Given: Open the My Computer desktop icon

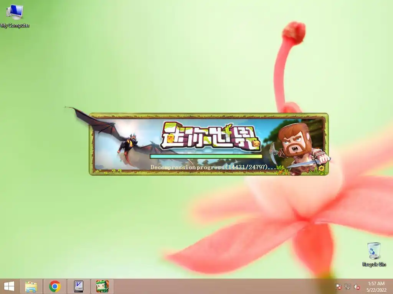Looking at the screenshot, I should point(15,16).
